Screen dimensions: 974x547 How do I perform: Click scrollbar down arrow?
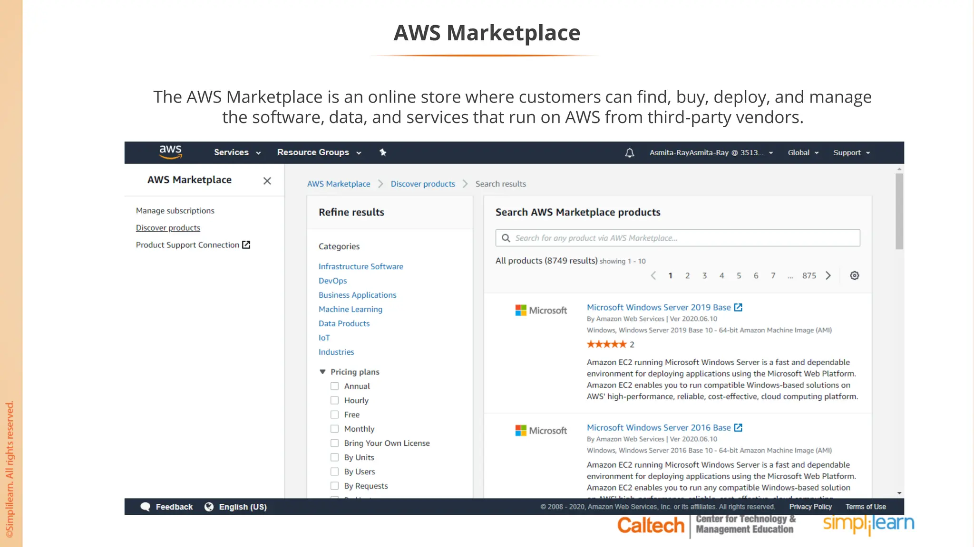coord(899,493)
